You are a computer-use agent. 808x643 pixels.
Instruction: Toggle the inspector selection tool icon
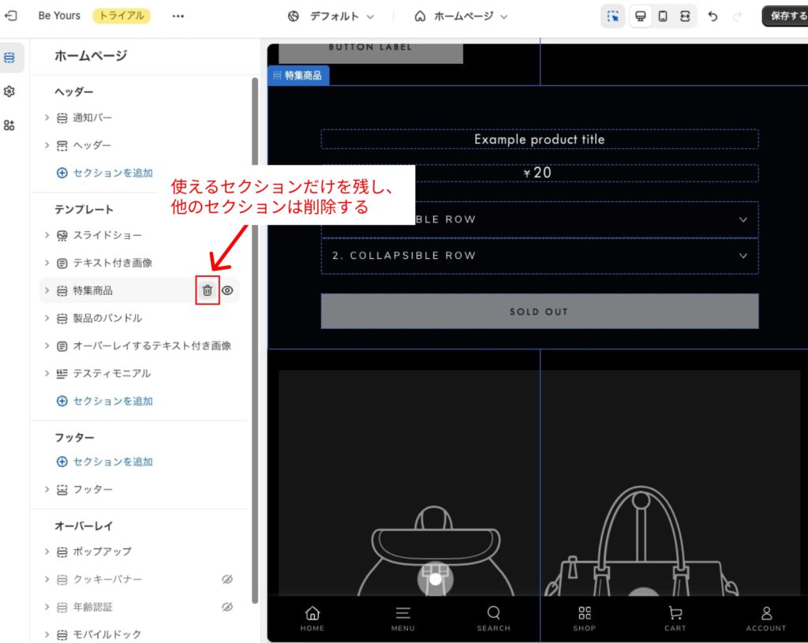click(x=613, y=16)
